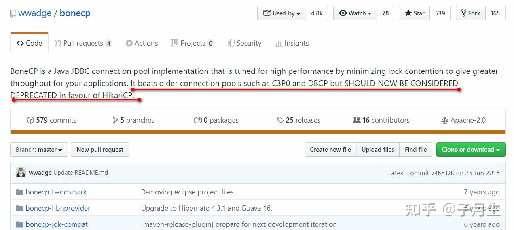Switch to the Pull requests tab
This screenshot has width=514, height=230.
point(83,43)
